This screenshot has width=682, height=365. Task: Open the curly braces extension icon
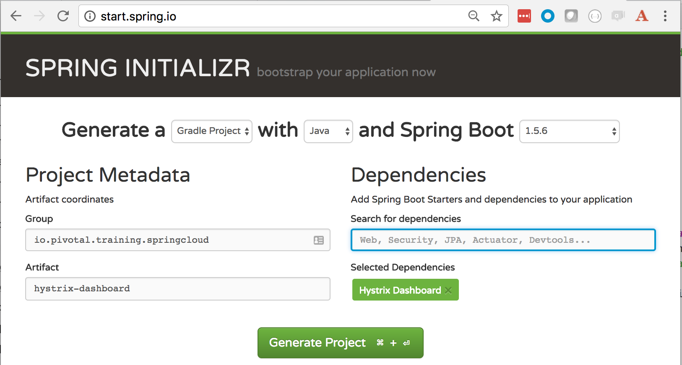coord(595,16)
